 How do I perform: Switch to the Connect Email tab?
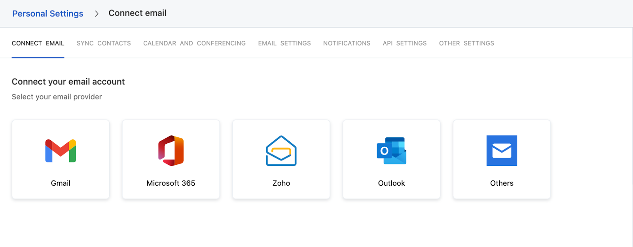(x=38, y=43)
